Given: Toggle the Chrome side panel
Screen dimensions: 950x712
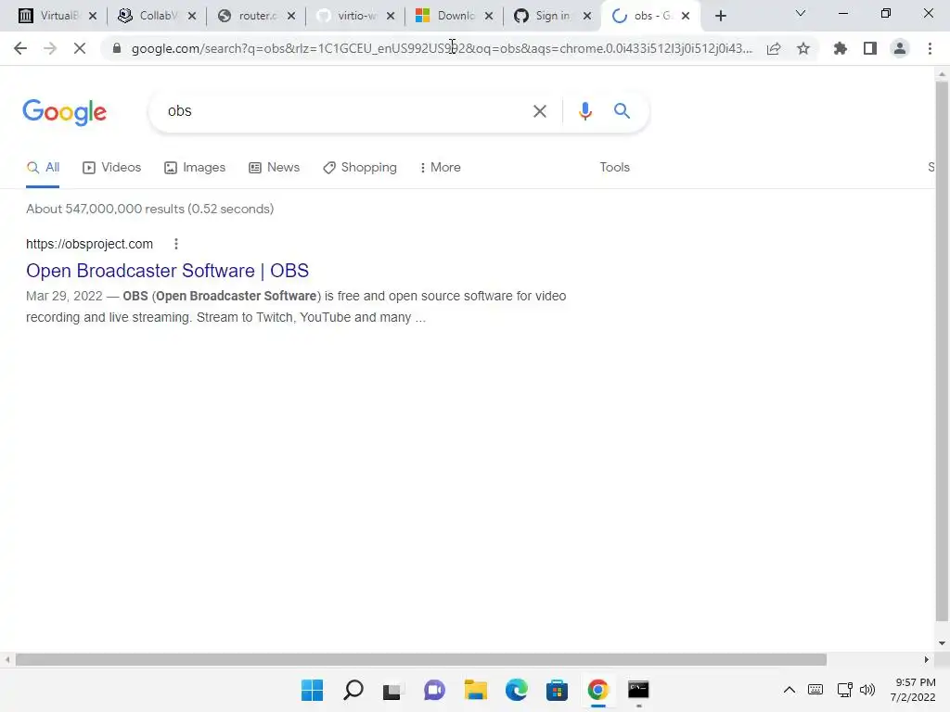Looking at the screenshot, I should pos(870,48).
